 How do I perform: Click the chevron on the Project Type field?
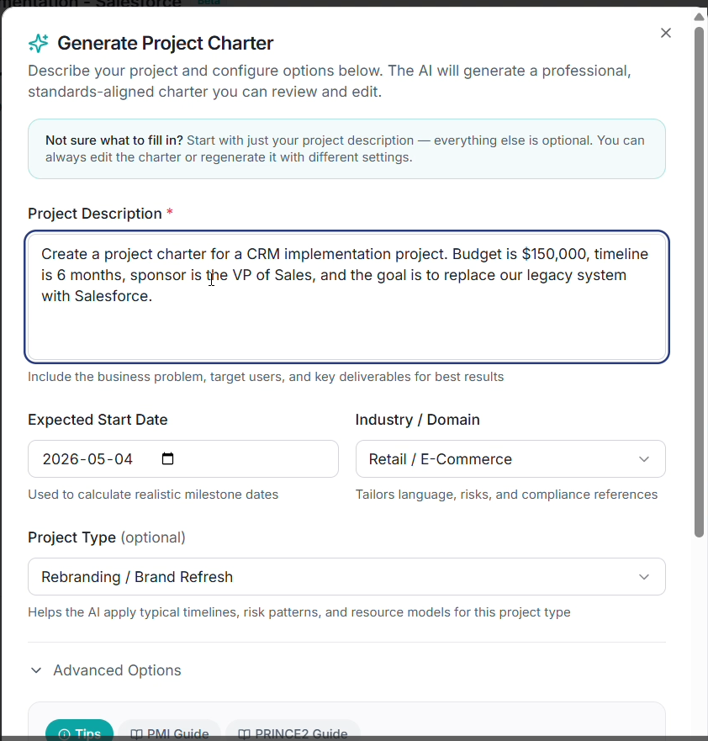point(644,577)
